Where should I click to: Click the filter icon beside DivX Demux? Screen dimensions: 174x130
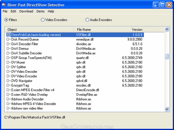(8, 49)
